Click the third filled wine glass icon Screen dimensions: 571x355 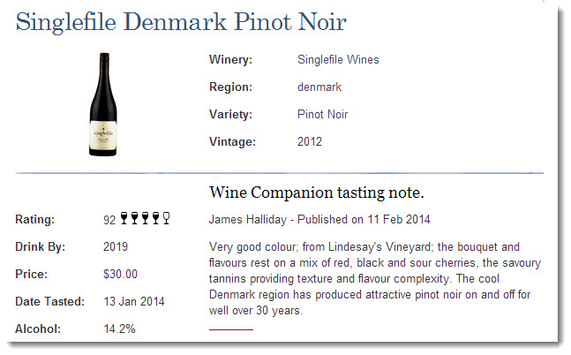pyautogui.click(x=145, y=218)
